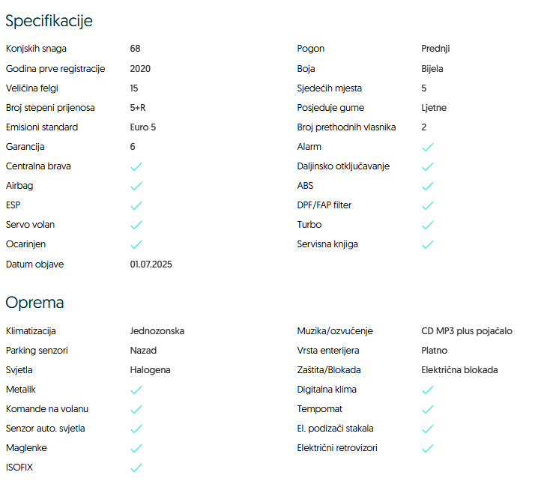Viewport: 550px width, 499px height.
Task: Click the checkmark beside ESP
Action: [136, 205]
